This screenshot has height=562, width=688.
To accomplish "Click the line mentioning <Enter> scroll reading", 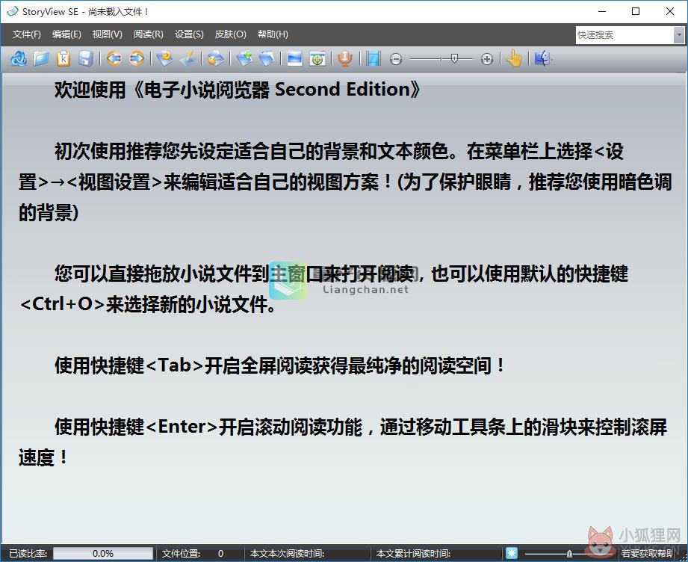I will [x=361, y=427].
